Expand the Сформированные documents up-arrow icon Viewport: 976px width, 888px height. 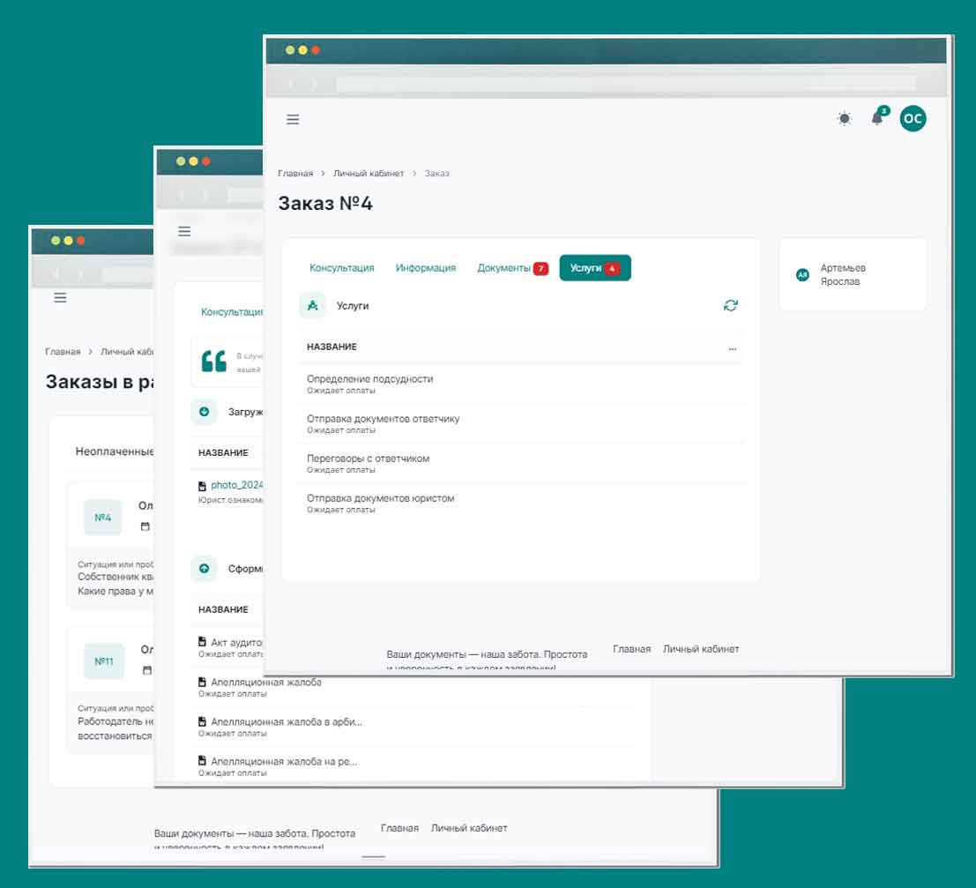[x=204, y=569]
